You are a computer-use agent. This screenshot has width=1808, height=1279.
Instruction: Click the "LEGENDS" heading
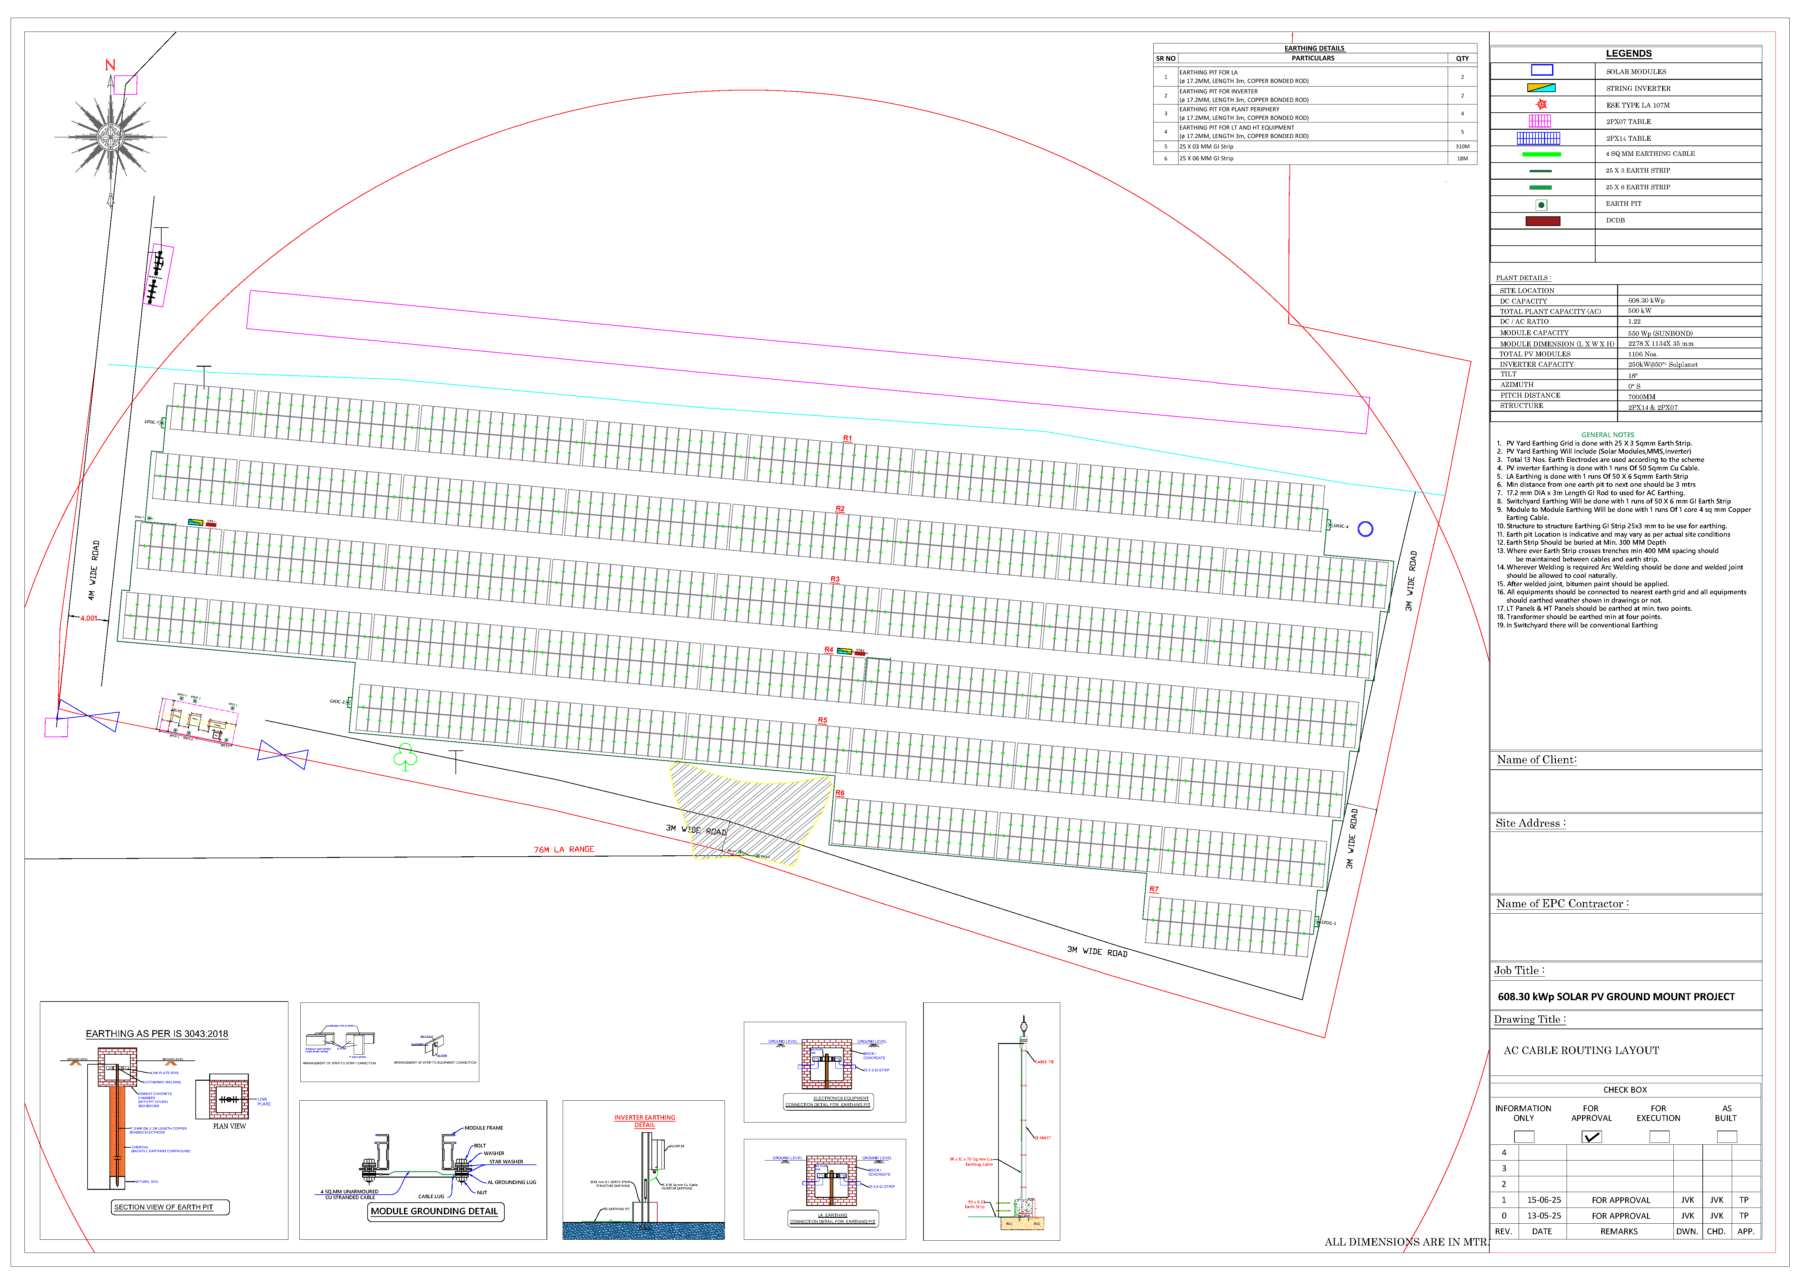1628,53
